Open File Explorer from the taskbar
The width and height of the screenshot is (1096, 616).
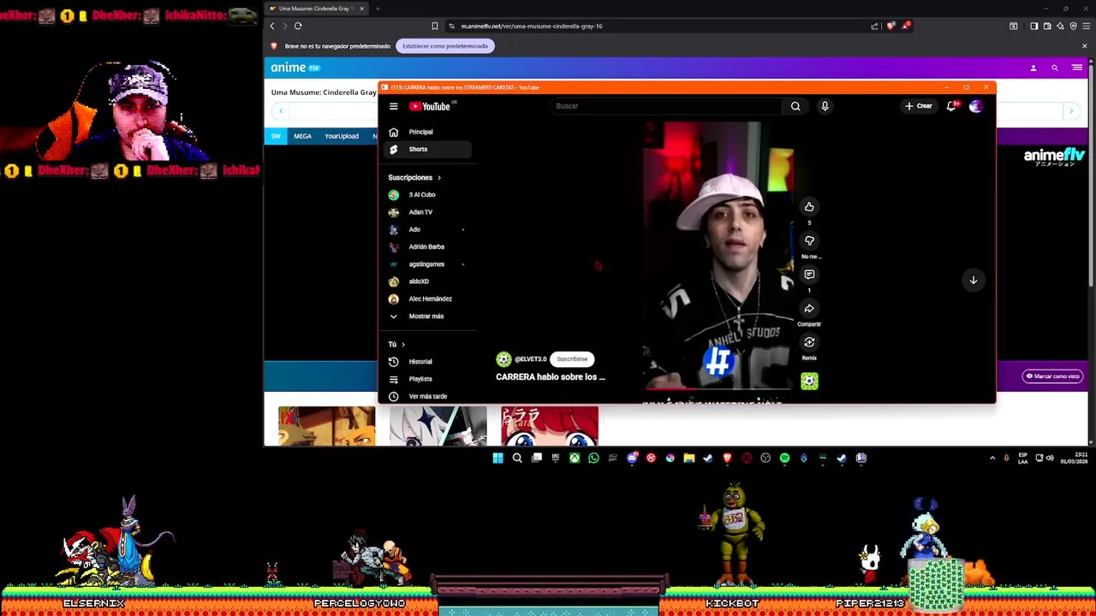688,459
